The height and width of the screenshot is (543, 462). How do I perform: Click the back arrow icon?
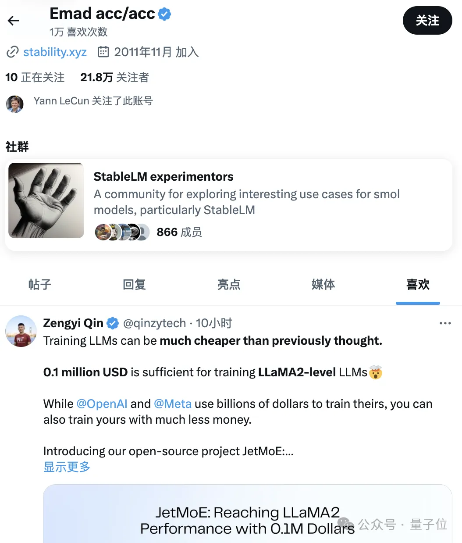click(x=13, y=21)
